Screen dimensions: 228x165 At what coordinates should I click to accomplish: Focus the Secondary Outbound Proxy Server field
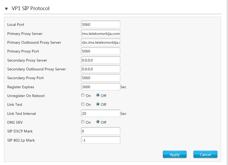click(x=100, y=69)
